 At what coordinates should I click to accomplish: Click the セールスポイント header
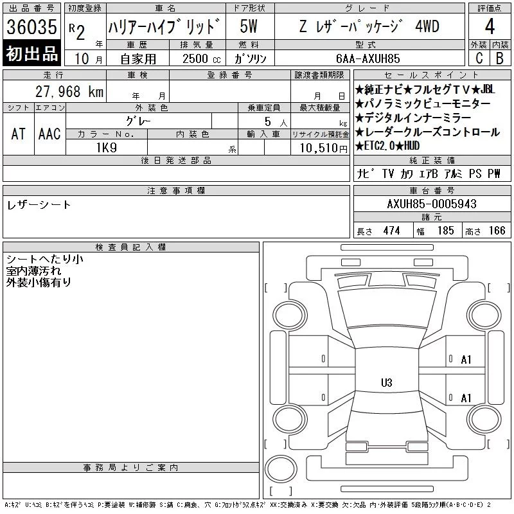[x=432, y=75]
